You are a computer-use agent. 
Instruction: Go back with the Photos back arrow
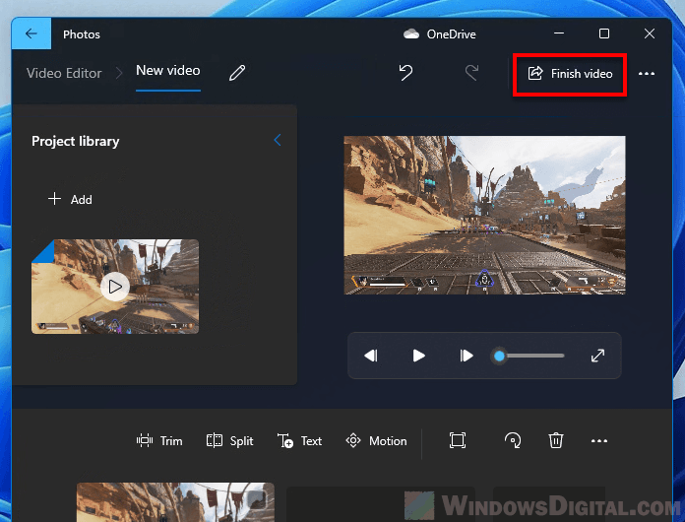click(31, 33)
